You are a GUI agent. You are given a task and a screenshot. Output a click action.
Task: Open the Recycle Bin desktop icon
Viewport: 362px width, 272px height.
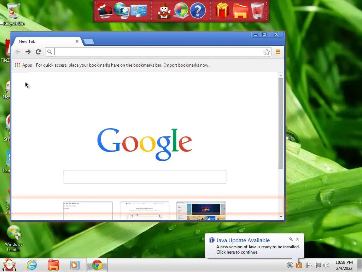14,14
